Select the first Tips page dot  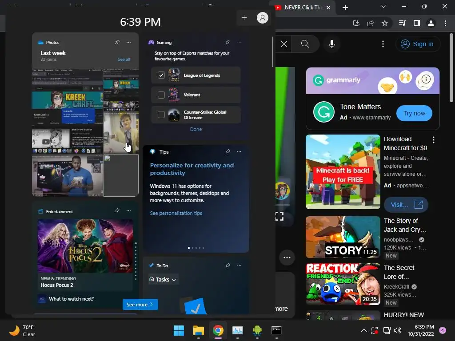pos(189,248)
